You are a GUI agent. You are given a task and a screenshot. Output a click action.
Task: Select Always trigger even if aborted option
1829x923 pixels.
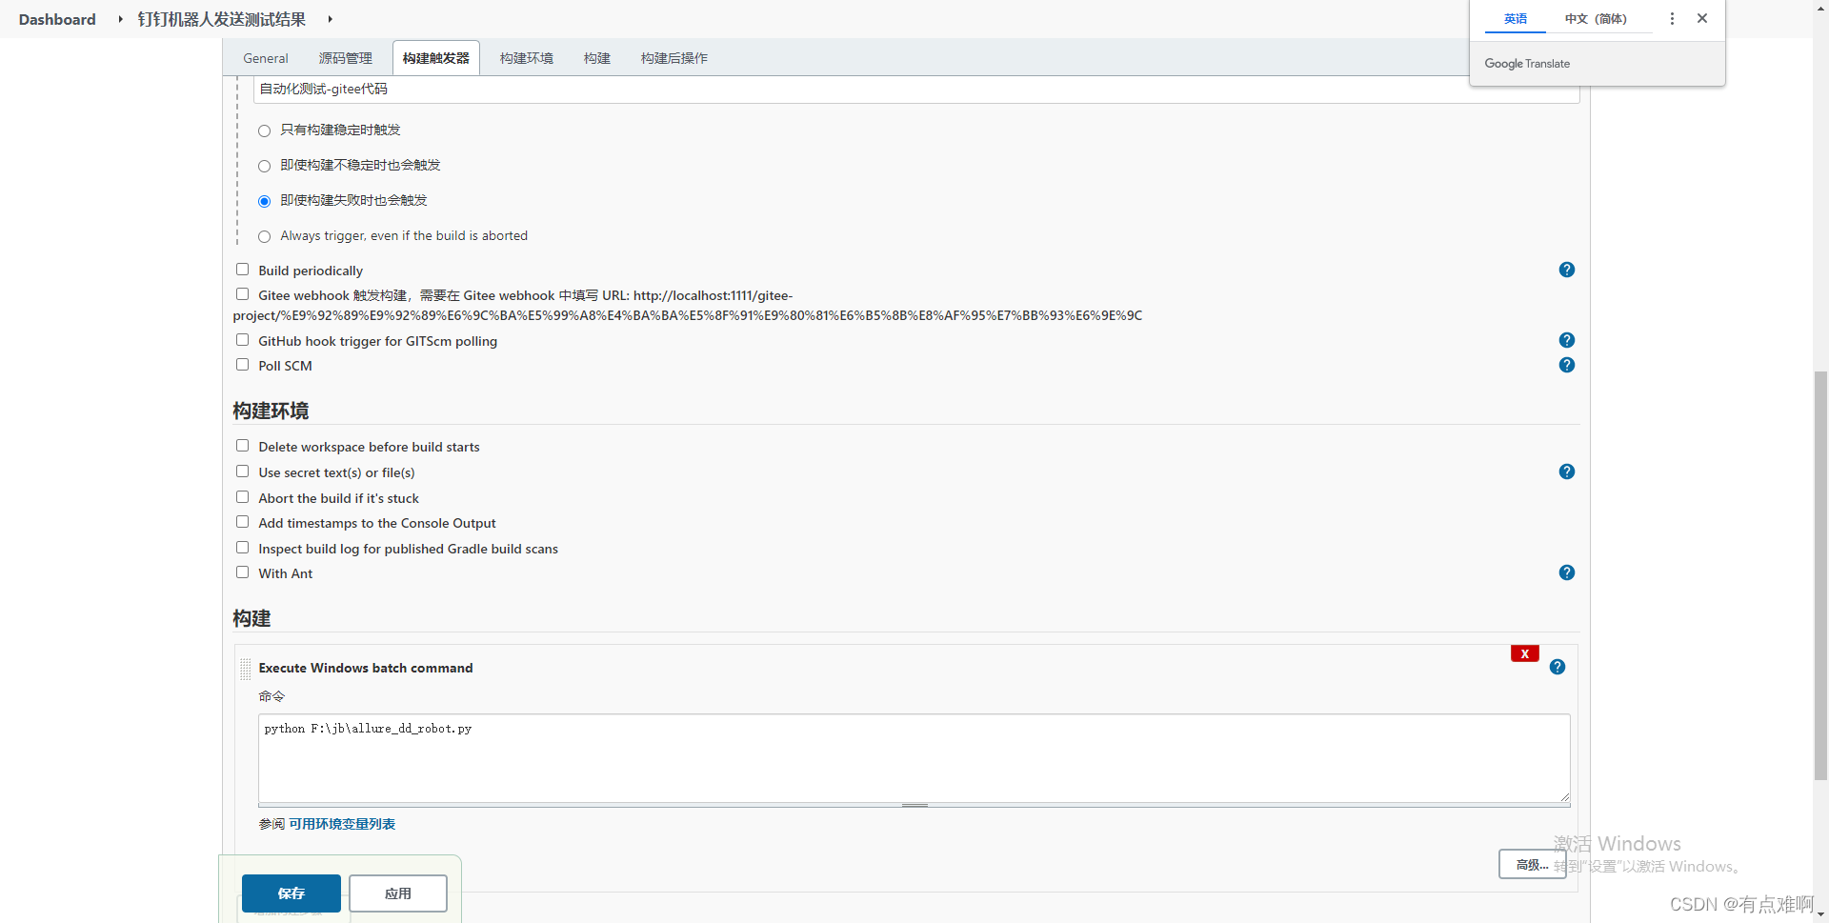pos(265,236)
